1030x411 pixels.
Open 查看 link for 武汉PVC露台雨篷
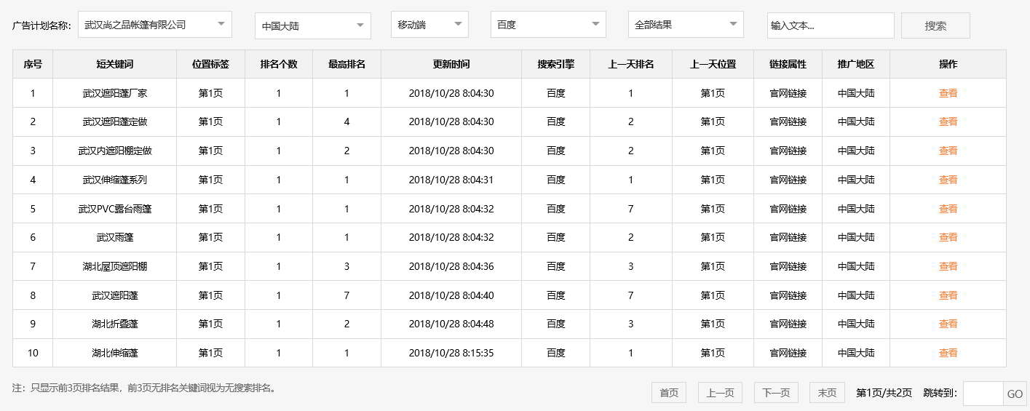[948, 209]
